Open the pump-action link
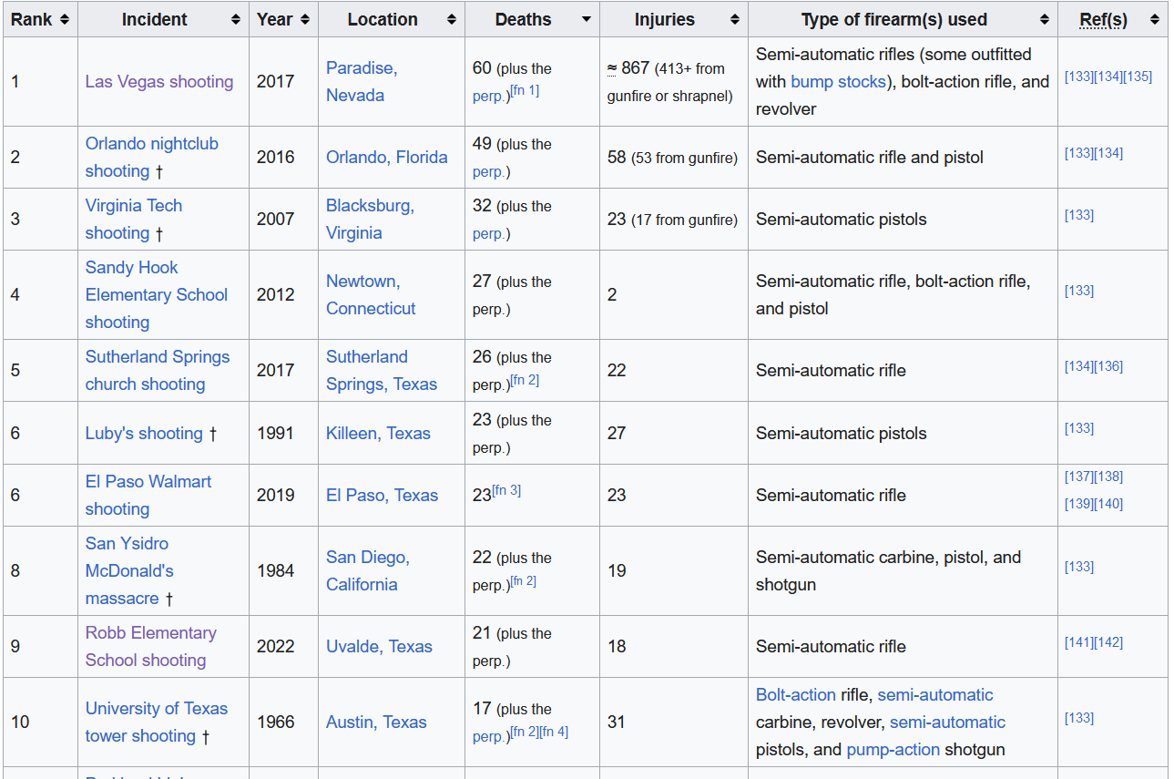Image resolution: width=1174 pixels, height=779 pixels. click(x=893, y=749)
